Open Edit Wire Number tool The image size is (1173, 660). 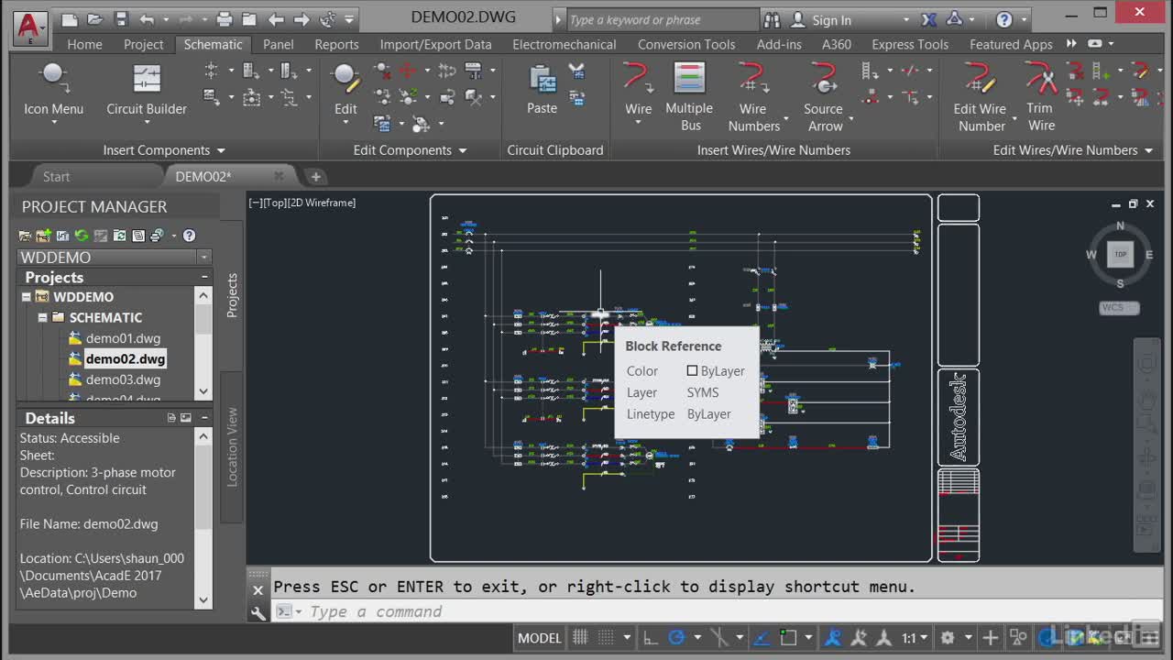point(981,96)
